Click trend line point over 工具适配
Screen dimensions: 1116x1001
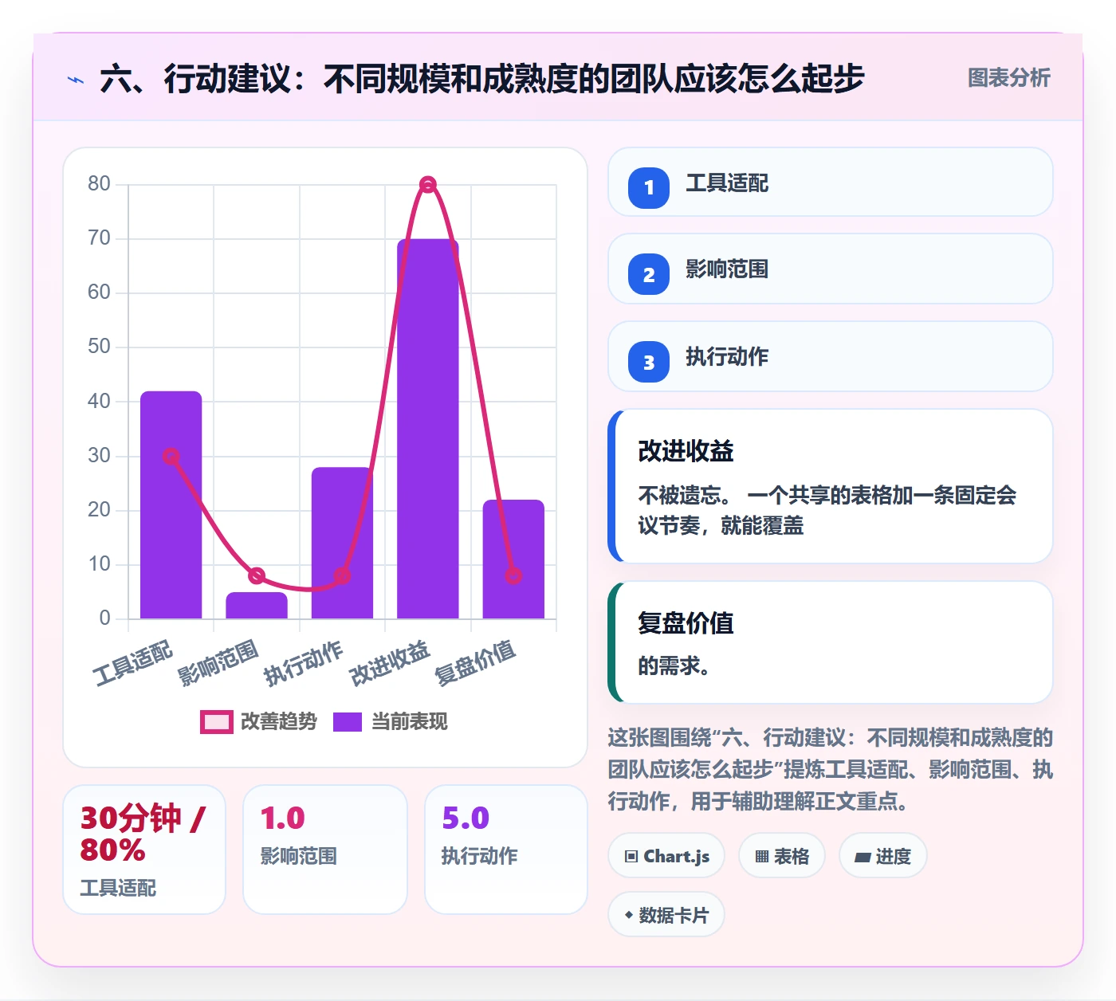(171, 456)
